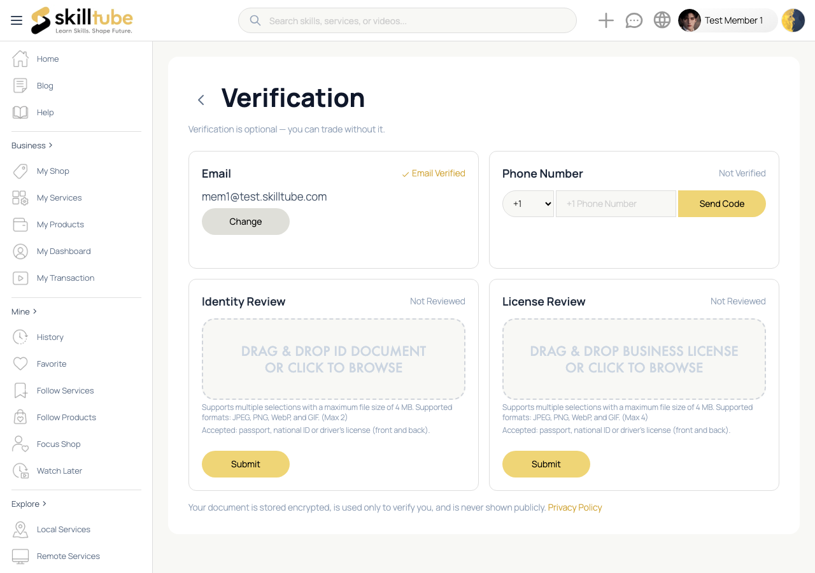Image resolution: width=815 pixels, height=573 pixels.
Task: Click the Follow Services bookmark icon
Action: (x=20, y=390)
